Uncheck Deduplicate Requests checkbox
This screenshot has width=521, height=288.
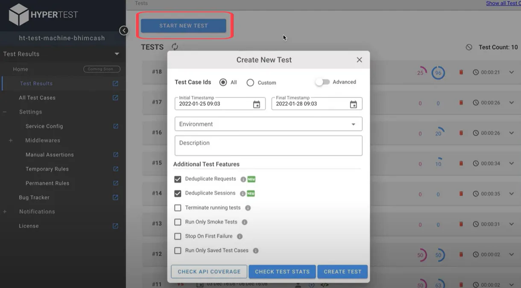click(178, 179)
